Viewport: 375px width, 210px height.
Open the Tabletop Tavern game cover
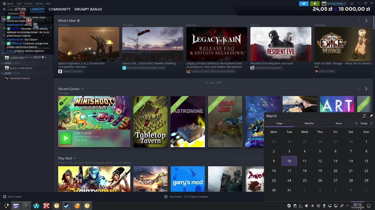click(151, 122)
